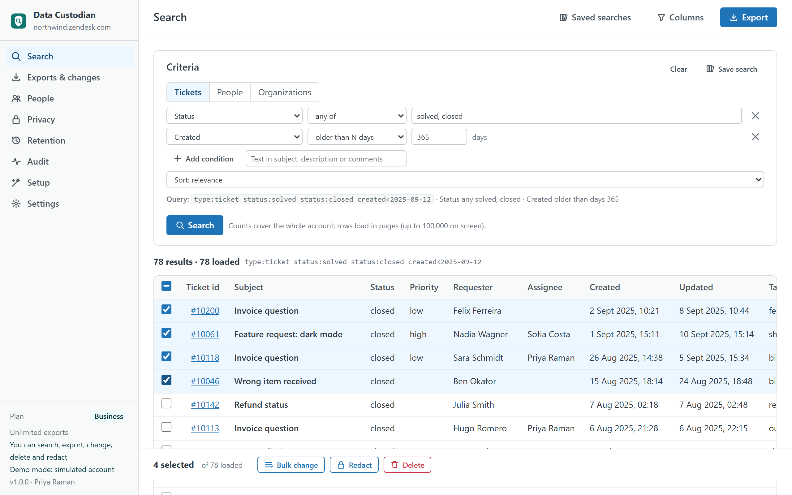
Task: Open the Status field dropdown
Action: [x=234, y=116]
